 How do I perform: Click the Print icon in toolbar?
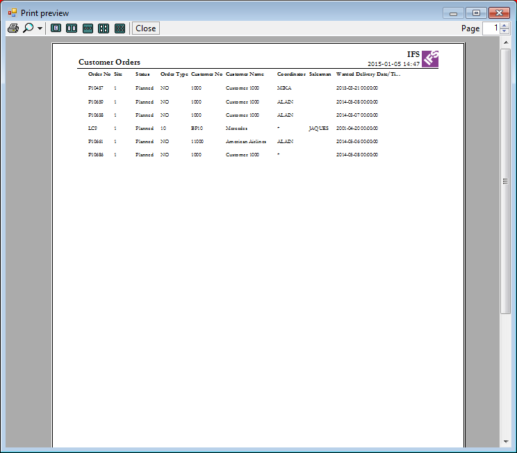click(x=13, y=28)
